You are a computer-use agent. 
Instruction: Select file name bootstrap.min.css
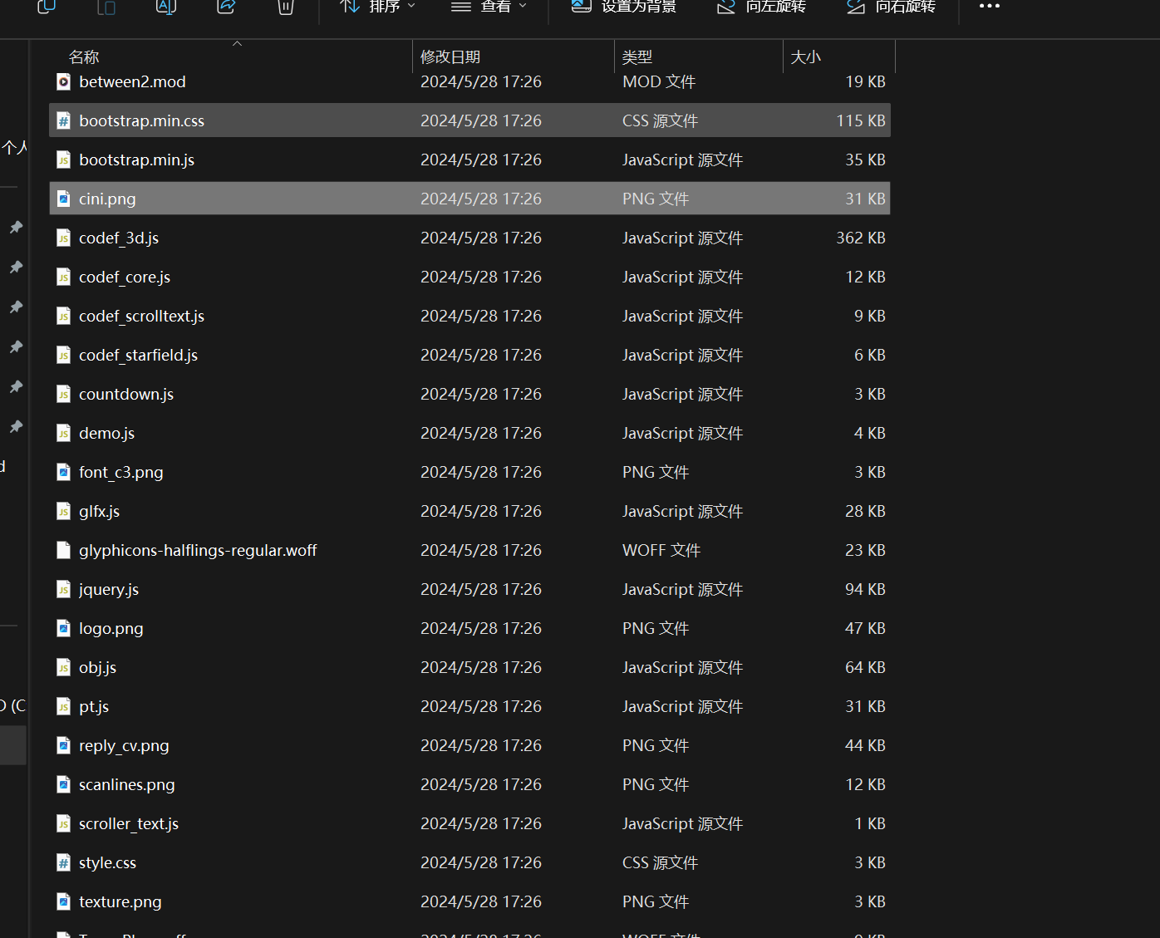coord(141,120)
